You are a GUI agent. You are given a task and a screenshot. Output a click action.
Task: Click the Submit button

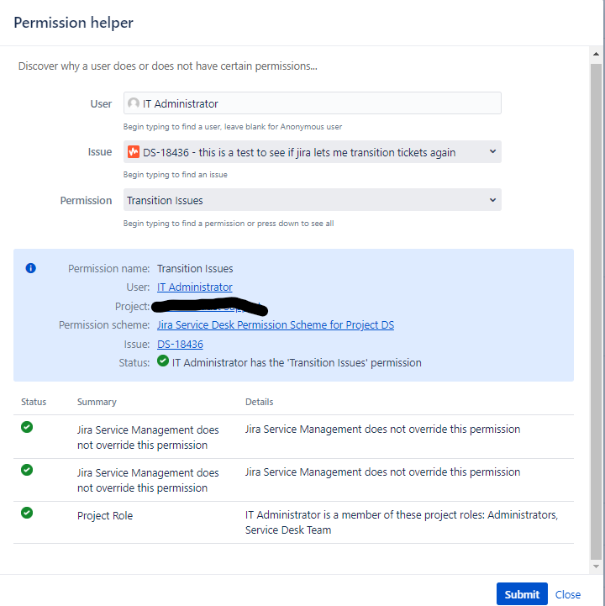(x=522, y=594)
